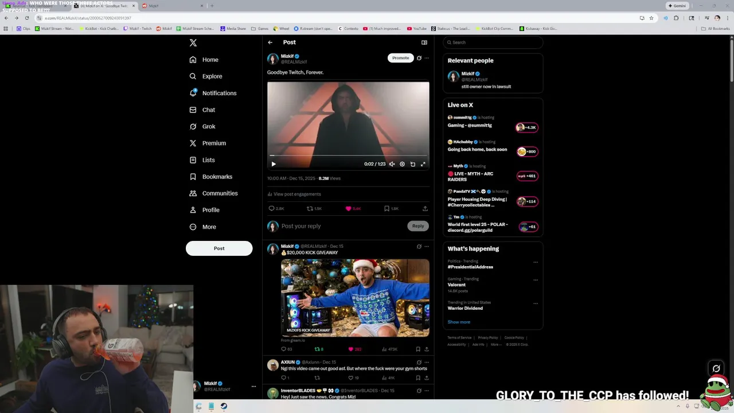Open summit1g live broadcast
This screenshot has width=734, height=413.
tap(493, 122)
